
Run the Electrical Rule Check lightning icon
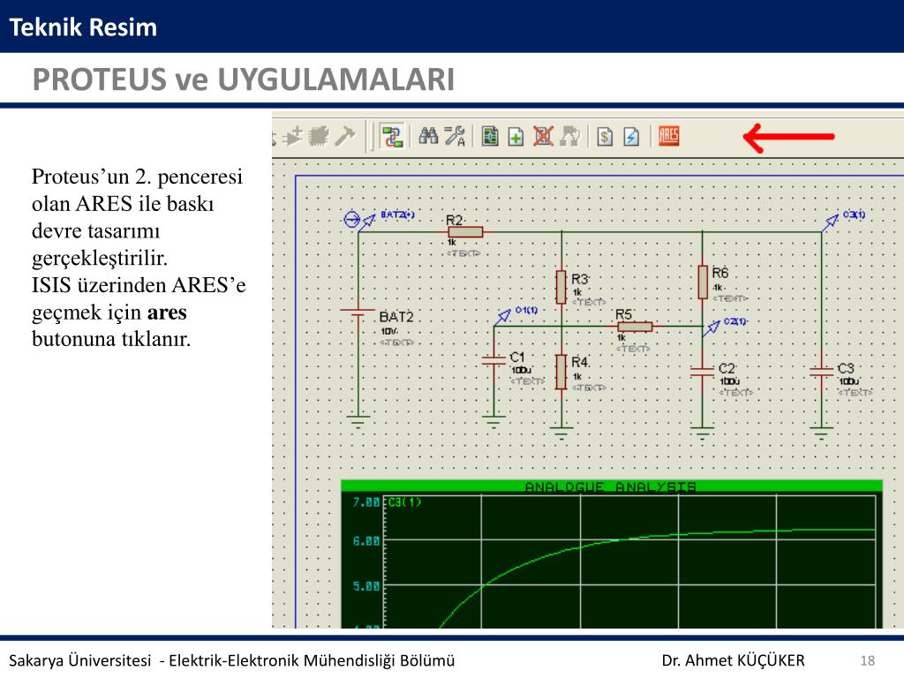coord(631,137)
